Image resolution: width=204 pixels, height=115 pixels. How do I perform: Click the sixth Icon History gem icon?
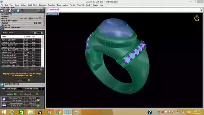tap(22, 11)
